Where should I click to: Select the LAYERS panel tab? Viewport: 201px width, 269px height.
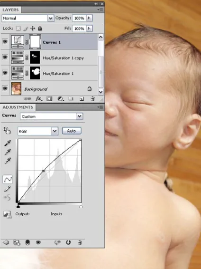(x=10, y=10)
